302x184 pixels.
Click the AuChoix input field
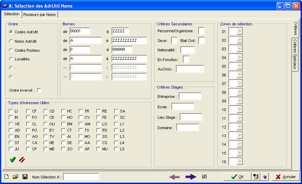190,69
